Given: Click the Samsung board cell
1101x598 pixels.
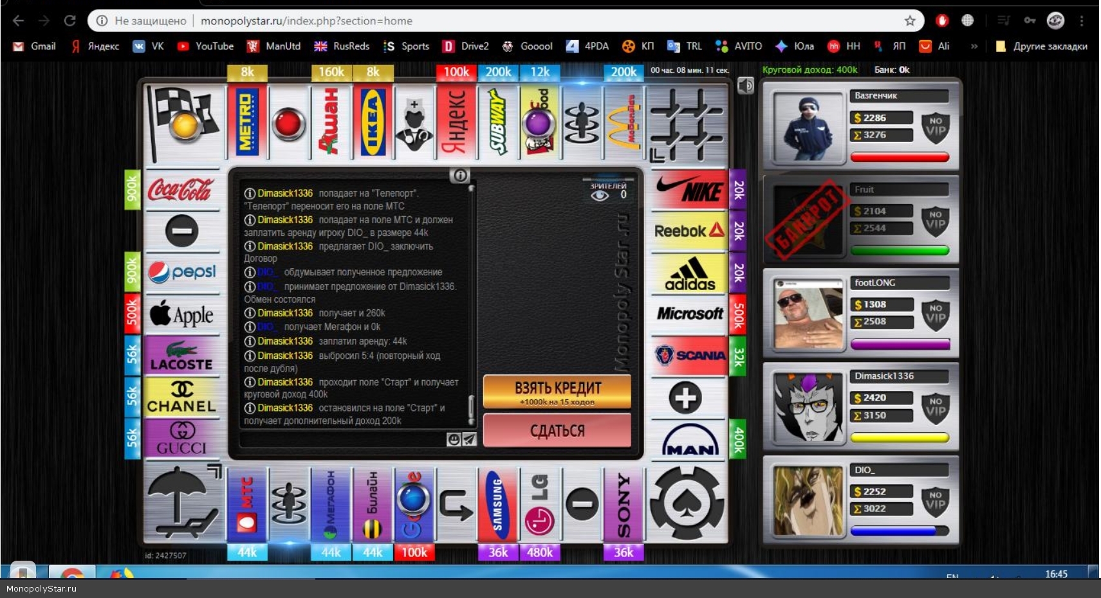Looking at the screenshot, I should pyautogui.click(x=498, y=503).
